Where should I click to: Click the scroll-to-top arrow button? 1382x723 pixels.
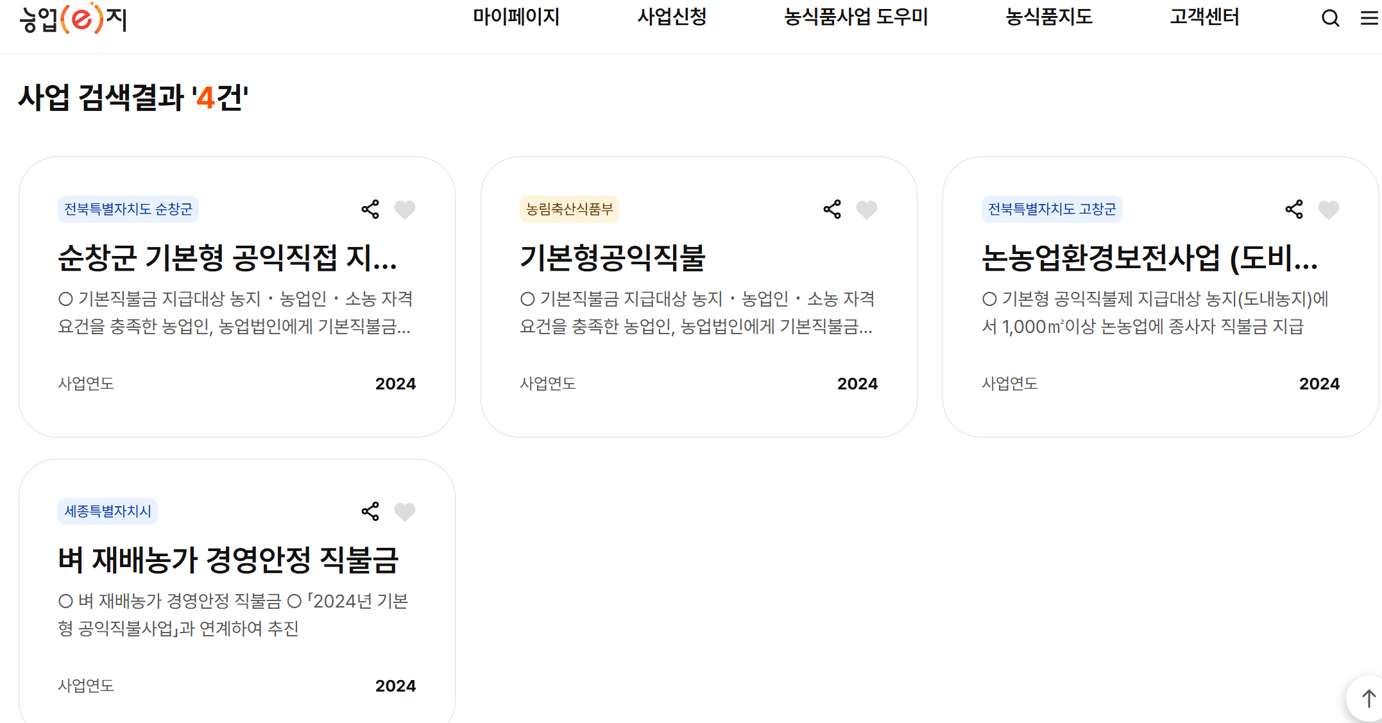(1368, 699)
